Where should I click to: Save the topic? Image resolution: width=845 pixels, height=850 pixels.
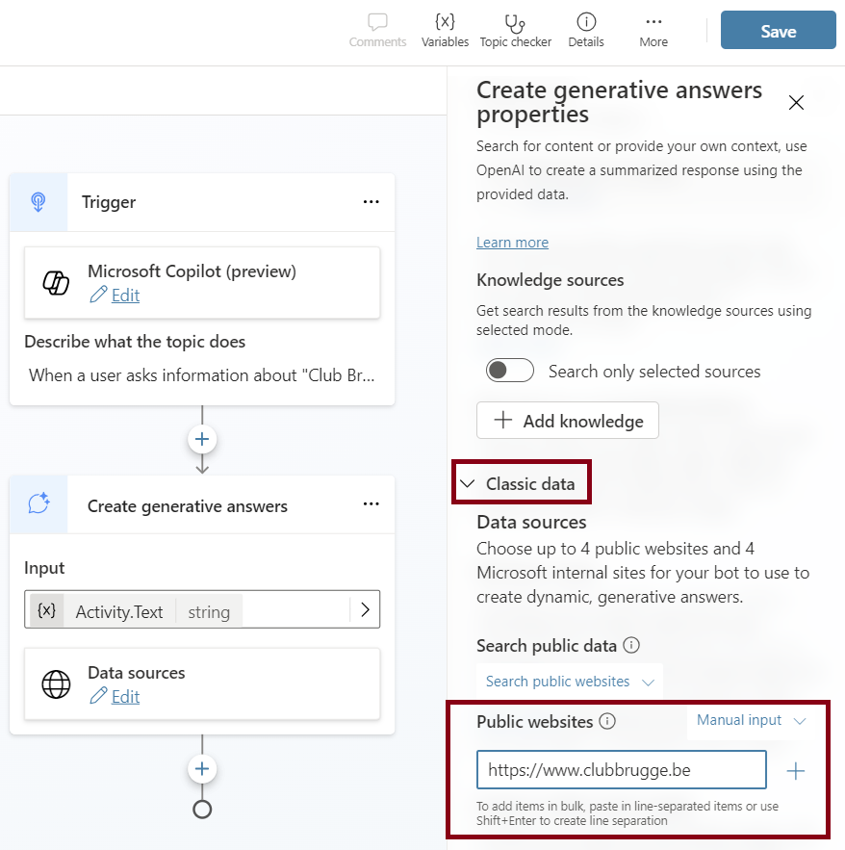click(778, 31)
